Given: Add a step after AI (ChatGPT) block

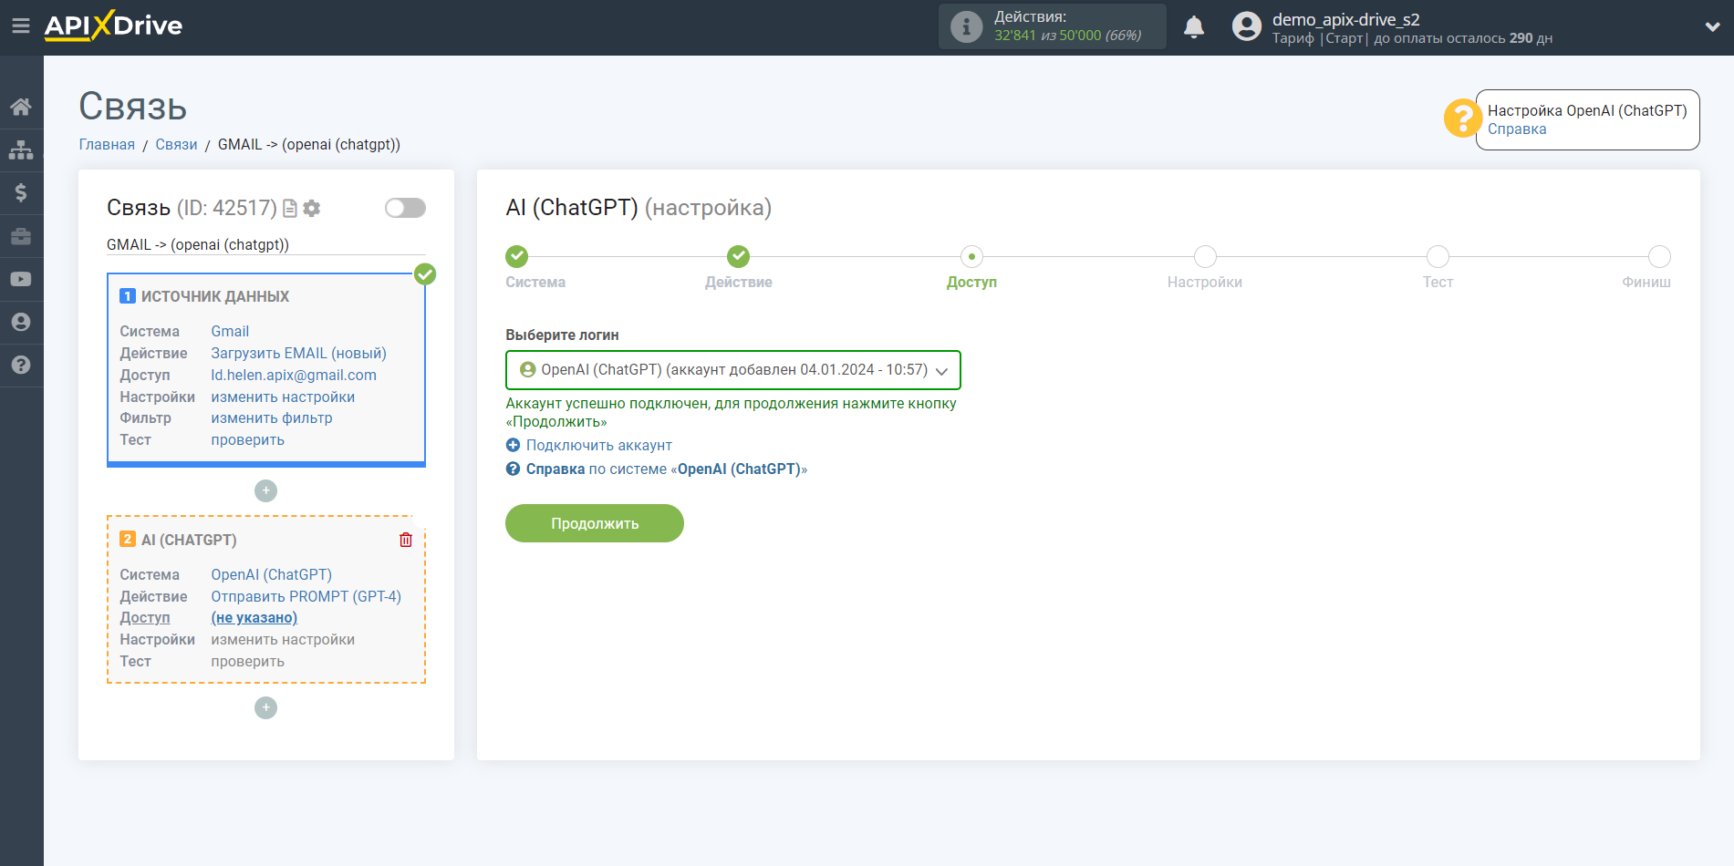Looking at the screenshot, I should tap(265, 707).
